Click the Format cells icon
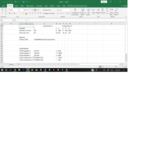This screenshot has width=141, height=141. [103, 10]
